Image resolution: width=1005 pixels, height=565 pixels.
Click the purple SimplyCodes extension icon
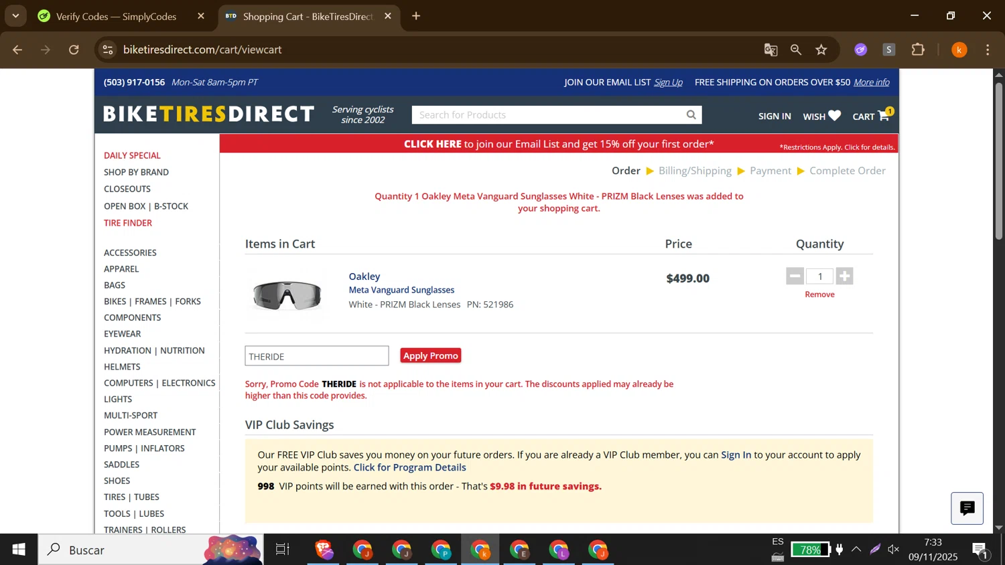(861, 50)
